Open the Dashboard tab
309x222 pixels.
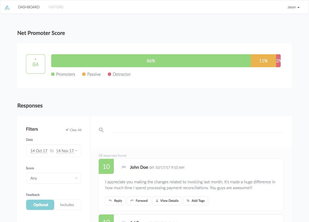29,7
